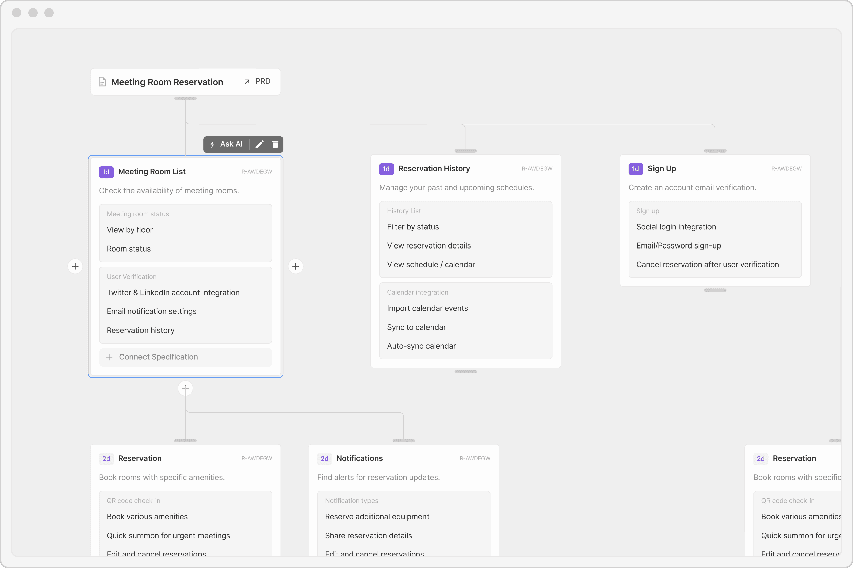Open the Notifications card title
The width and height of the screenshot is (853, 568).
pyautogui.click(x=359, y=458)
